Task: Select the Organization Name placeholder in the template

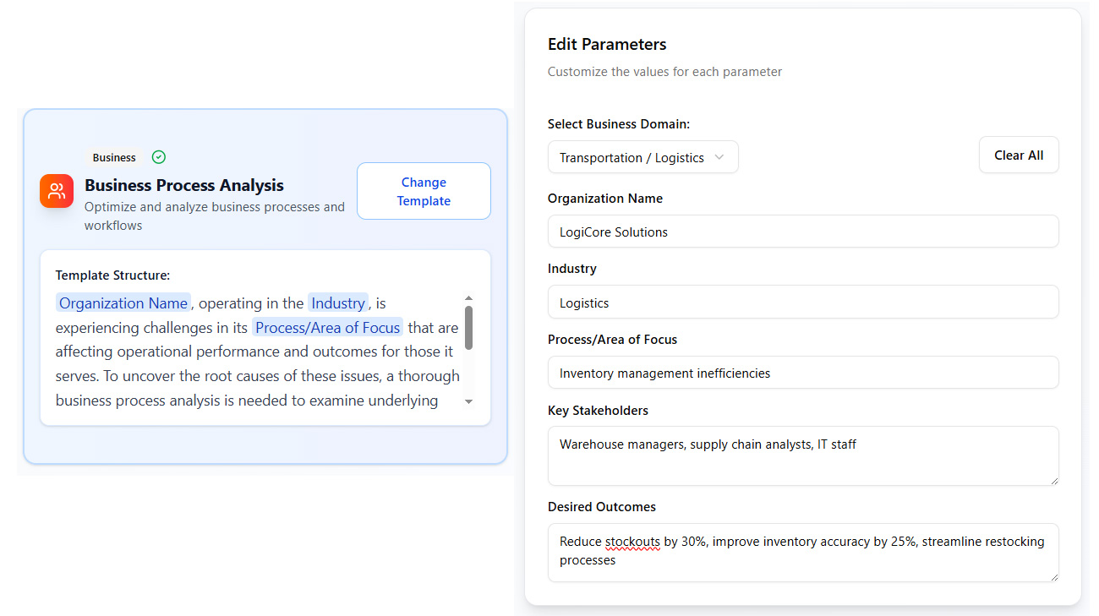Action: [x=123, y=303]
